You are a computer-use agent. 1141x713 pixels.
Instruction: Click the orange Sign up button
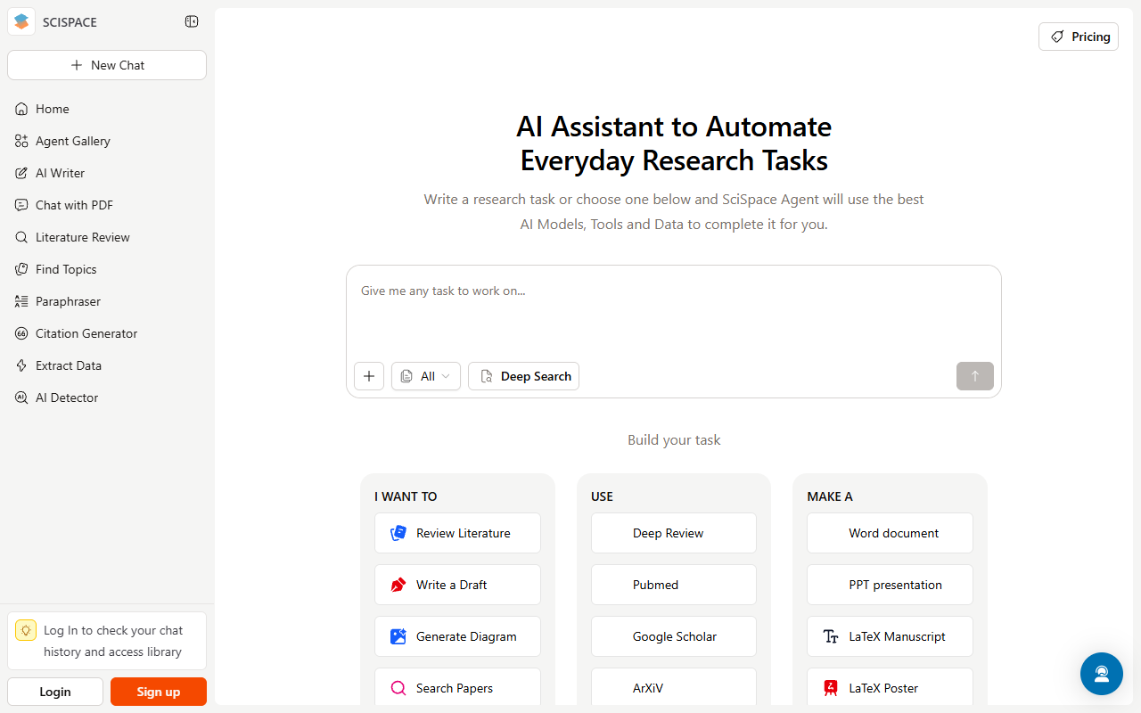159,692
